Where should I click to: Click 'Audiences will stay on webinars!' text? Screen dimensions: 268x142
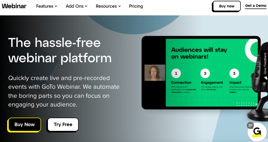coord(199,53)
